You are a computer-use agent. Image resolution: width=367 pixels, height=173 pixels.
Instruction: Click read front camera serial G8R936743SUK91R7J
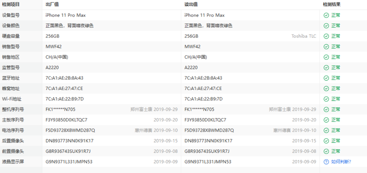pos(207,151)
